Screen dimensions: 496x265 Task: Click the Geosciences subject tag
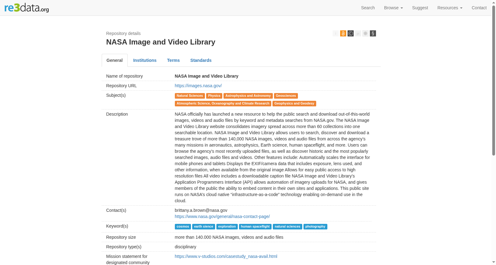coord(286,96)
